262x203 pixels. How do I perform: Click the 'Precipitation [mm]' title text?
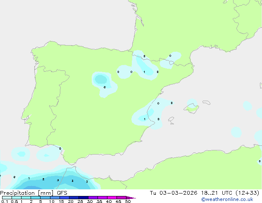pos(27,193)
